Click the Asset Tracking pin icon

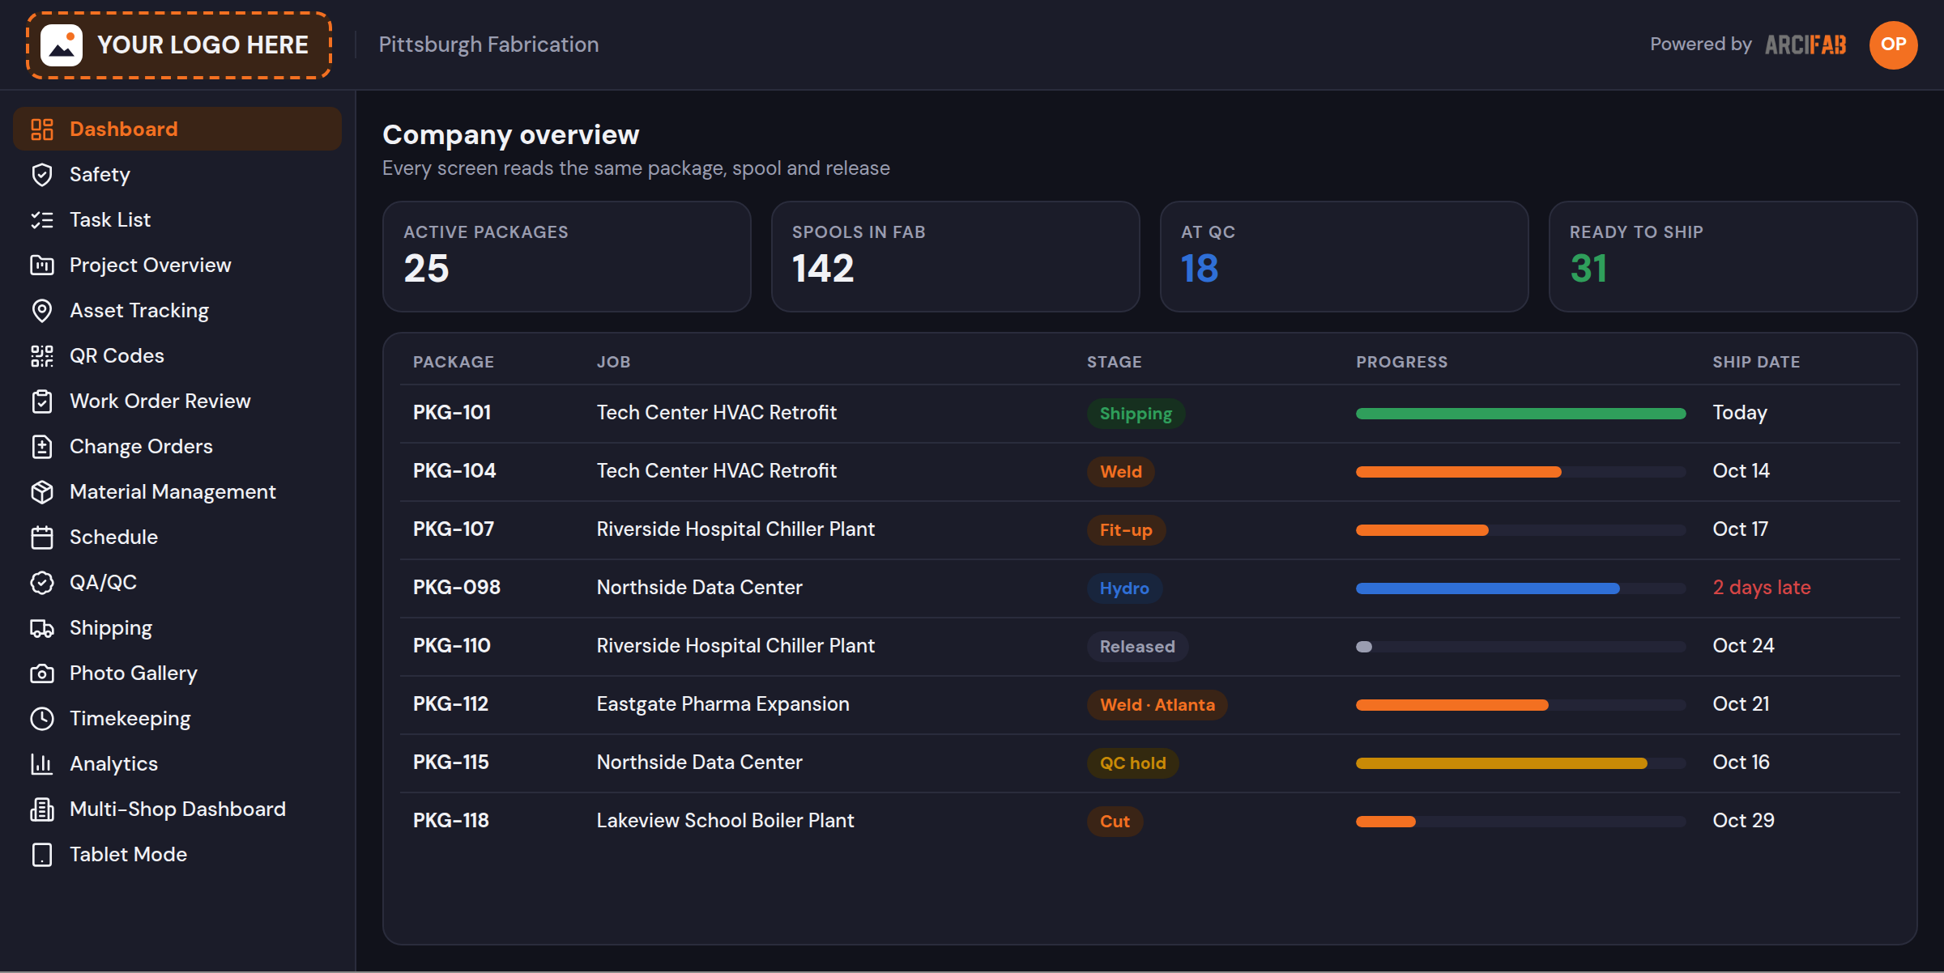(42, 311)
